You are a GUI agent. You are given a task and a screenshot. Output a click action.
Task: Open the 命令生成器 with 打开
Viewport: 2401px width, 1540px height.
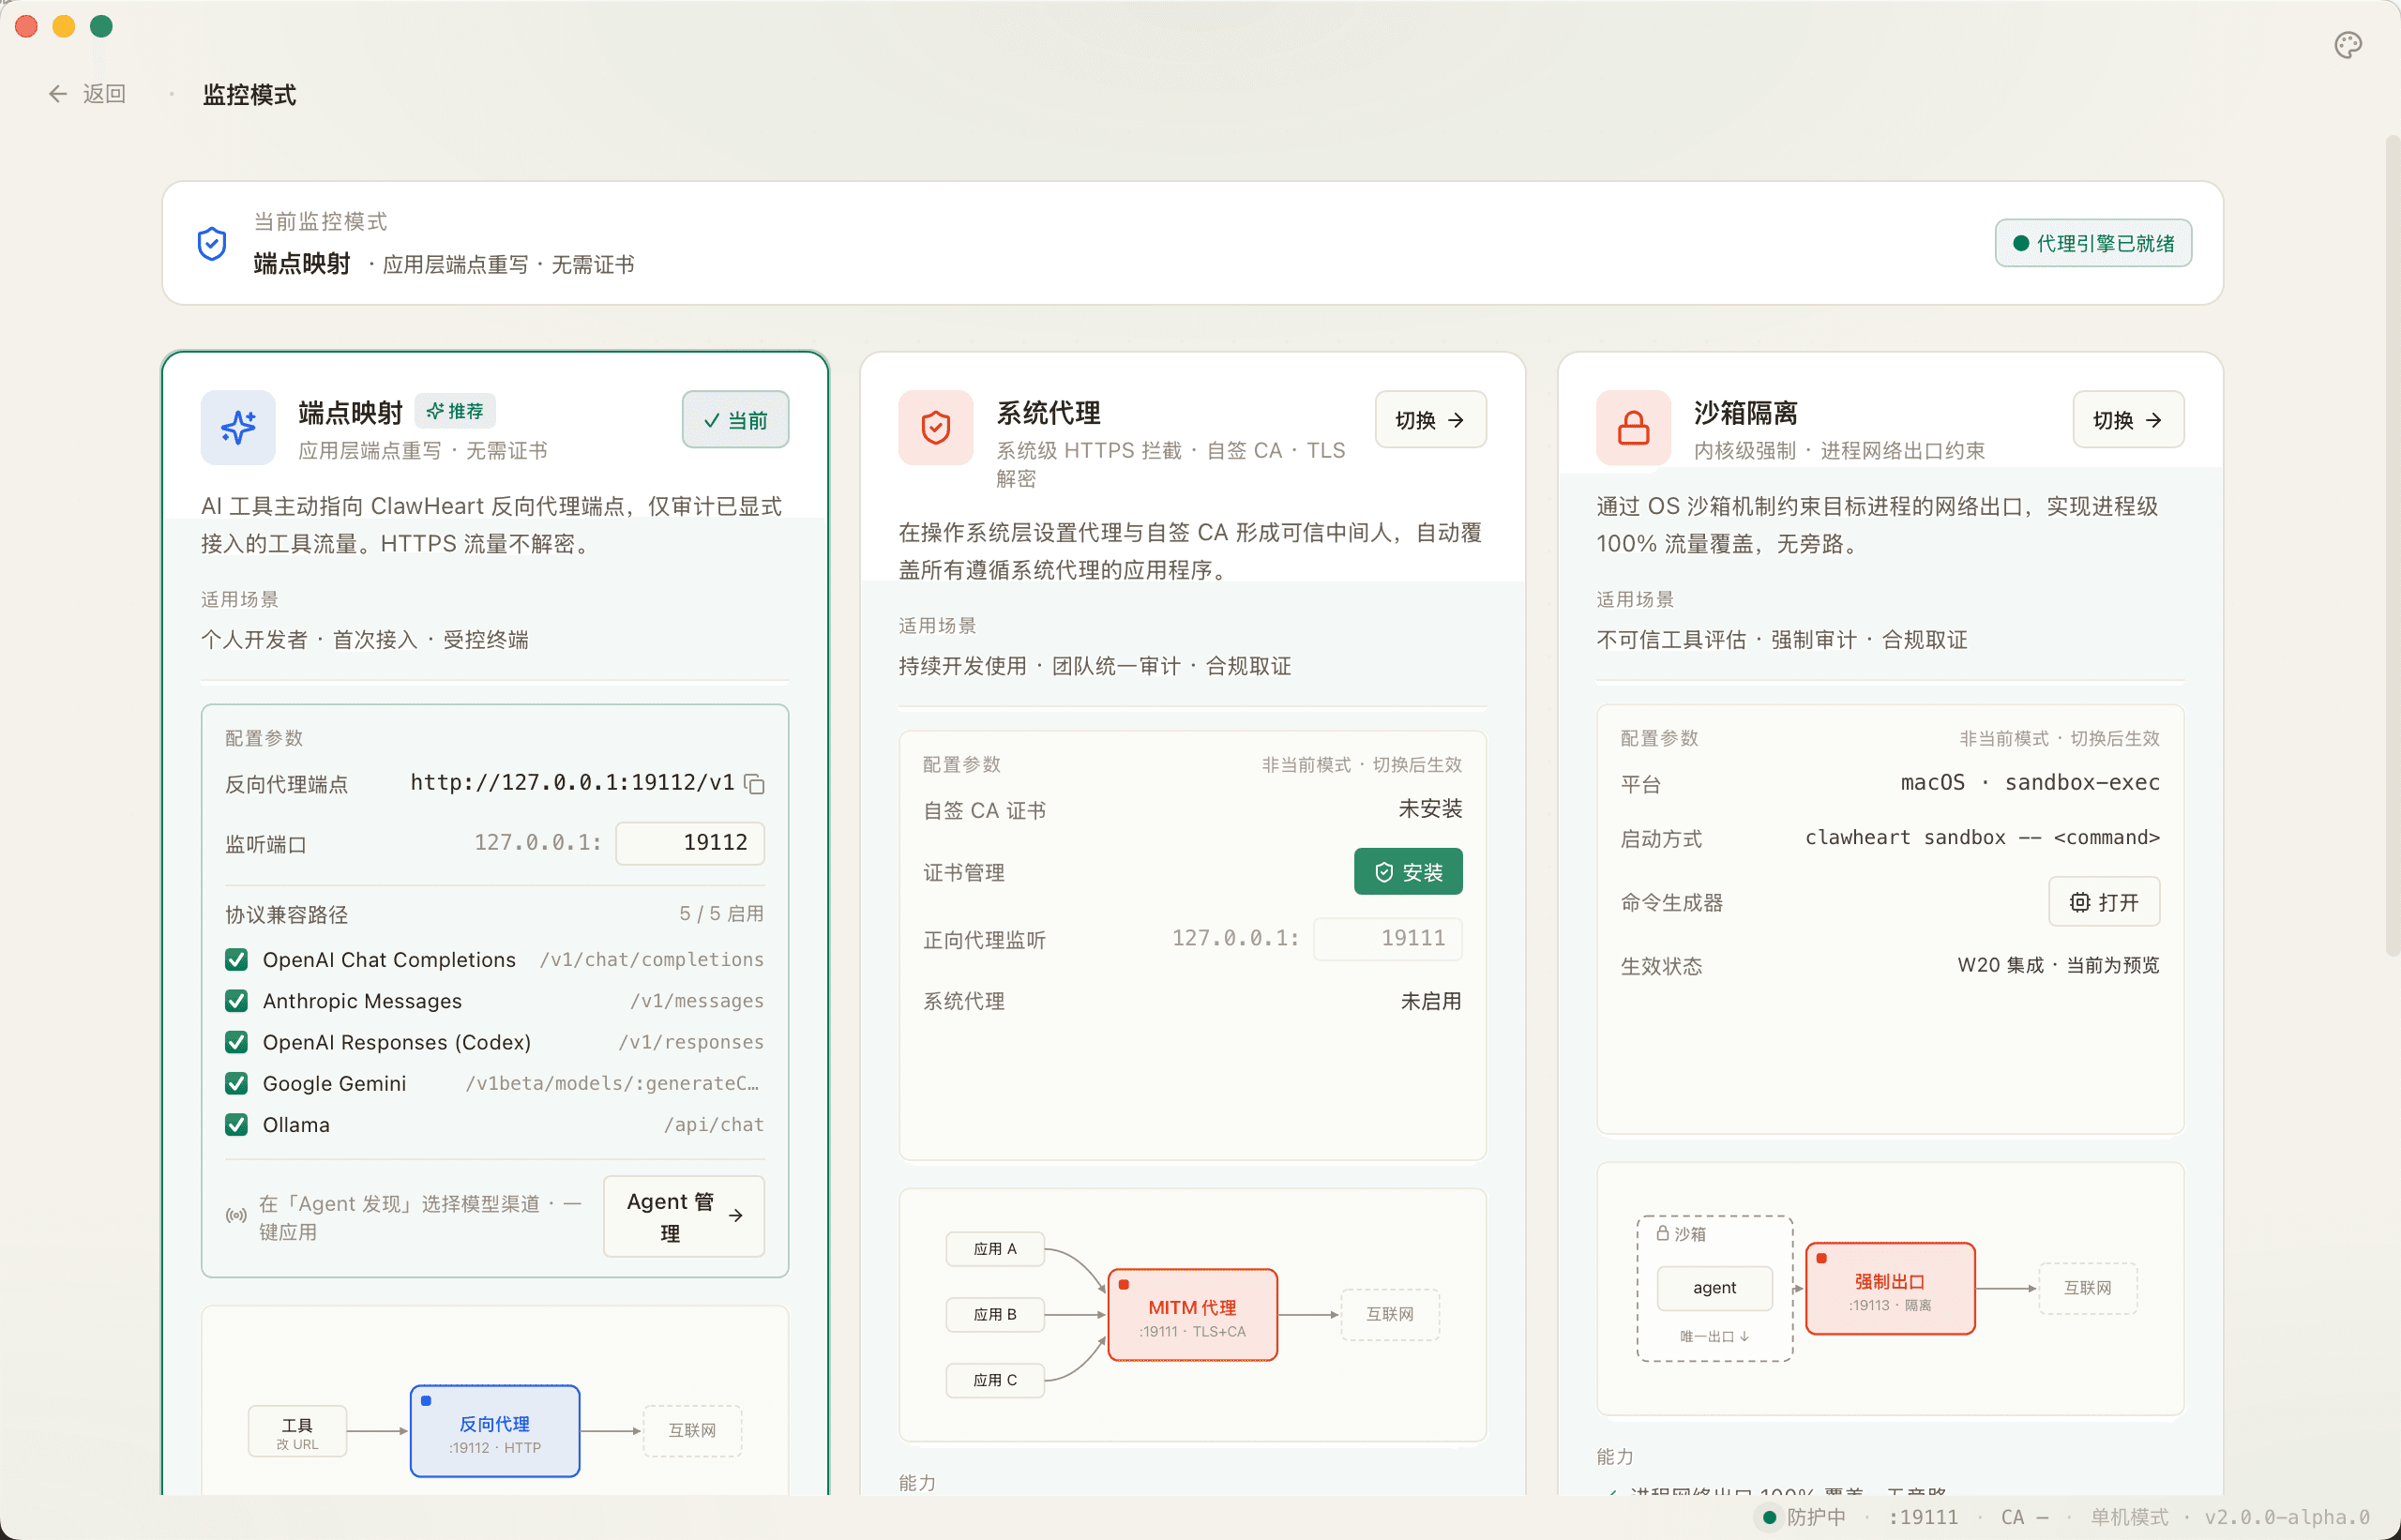pyautogui.click(x=2104, y=902)
